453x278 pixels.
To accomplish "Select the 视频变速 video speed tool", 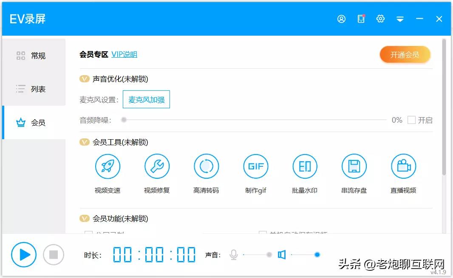I will pos(108,166).
